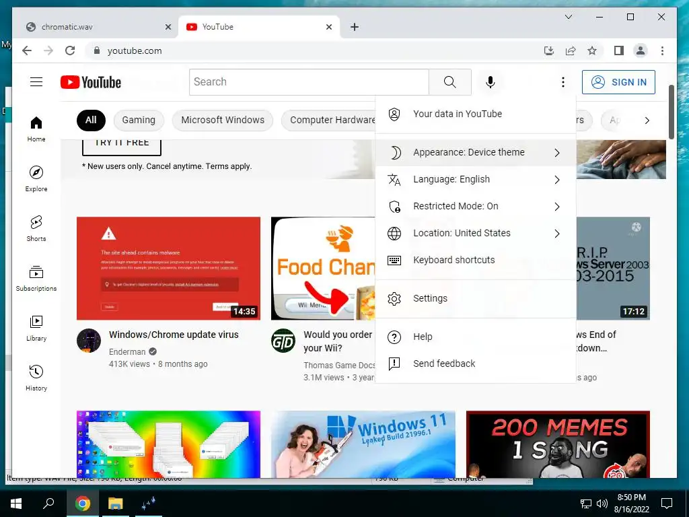Reload the YouTube page

[70, 50]
